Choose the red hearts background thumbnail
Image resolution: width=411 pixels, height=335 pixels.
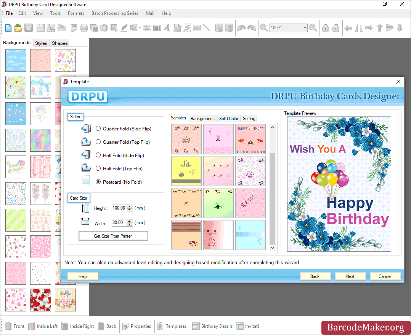(41, 300)
